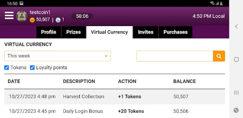Tap the Android home square button

click(x=236, y=59)
